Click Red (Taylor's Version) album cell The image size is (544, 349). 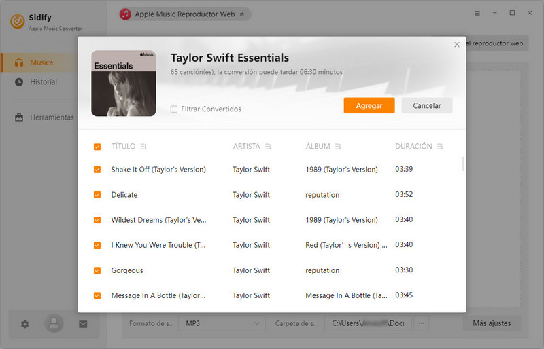346,245
